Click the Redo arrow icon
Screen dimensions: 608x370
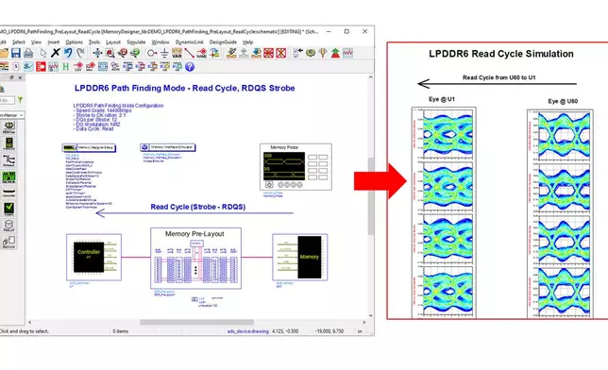80,53
